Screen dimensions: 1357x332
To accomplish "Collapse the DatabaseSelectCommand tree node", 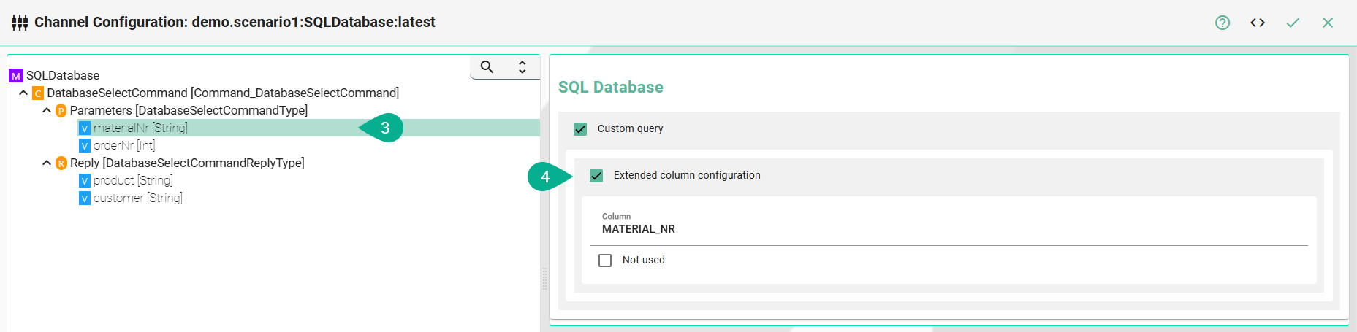I will tap(23, 93).
